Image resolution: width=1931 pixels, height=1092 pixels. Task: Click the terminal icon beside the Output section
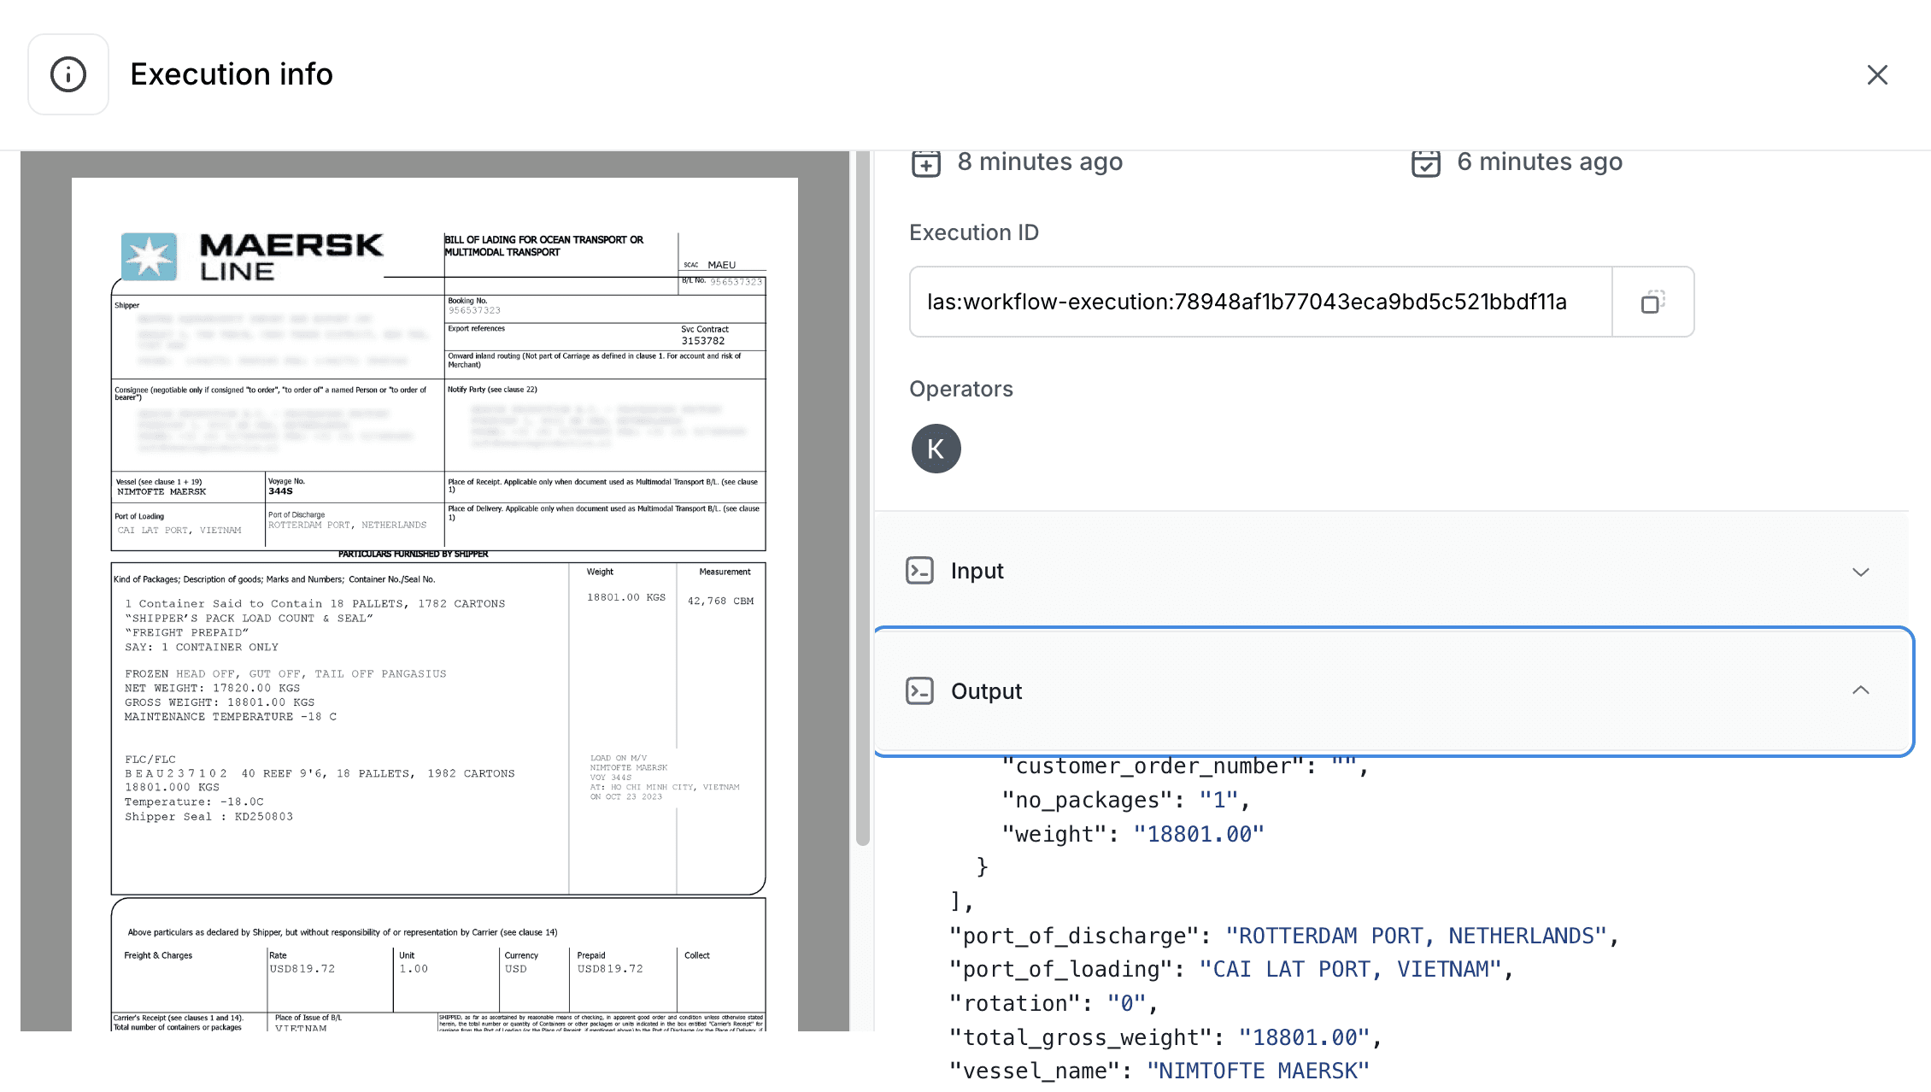coord(920,690)
